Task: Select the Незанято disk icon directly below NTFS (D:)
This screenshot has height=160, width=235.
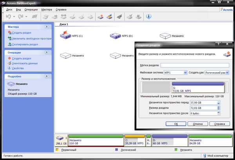Action: point(115,55)
